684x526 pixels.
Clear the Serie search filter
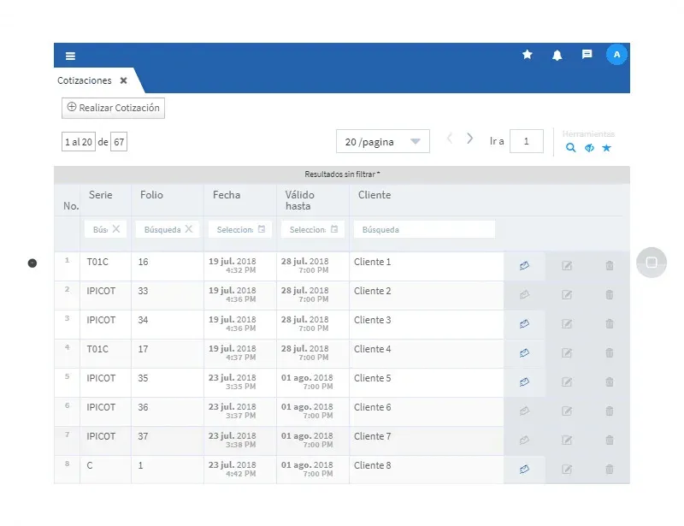coord(117,228)
